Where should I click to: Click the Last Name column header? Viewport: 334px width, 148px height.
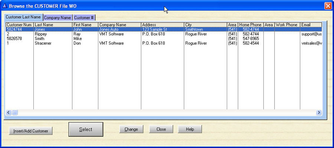53,25
